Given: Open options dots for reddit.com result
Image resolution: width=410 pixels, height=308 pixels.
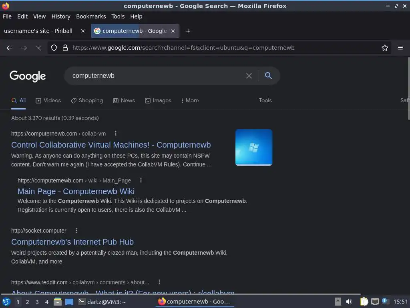Looking at the screenshot, I should click(x=159, y=282).
